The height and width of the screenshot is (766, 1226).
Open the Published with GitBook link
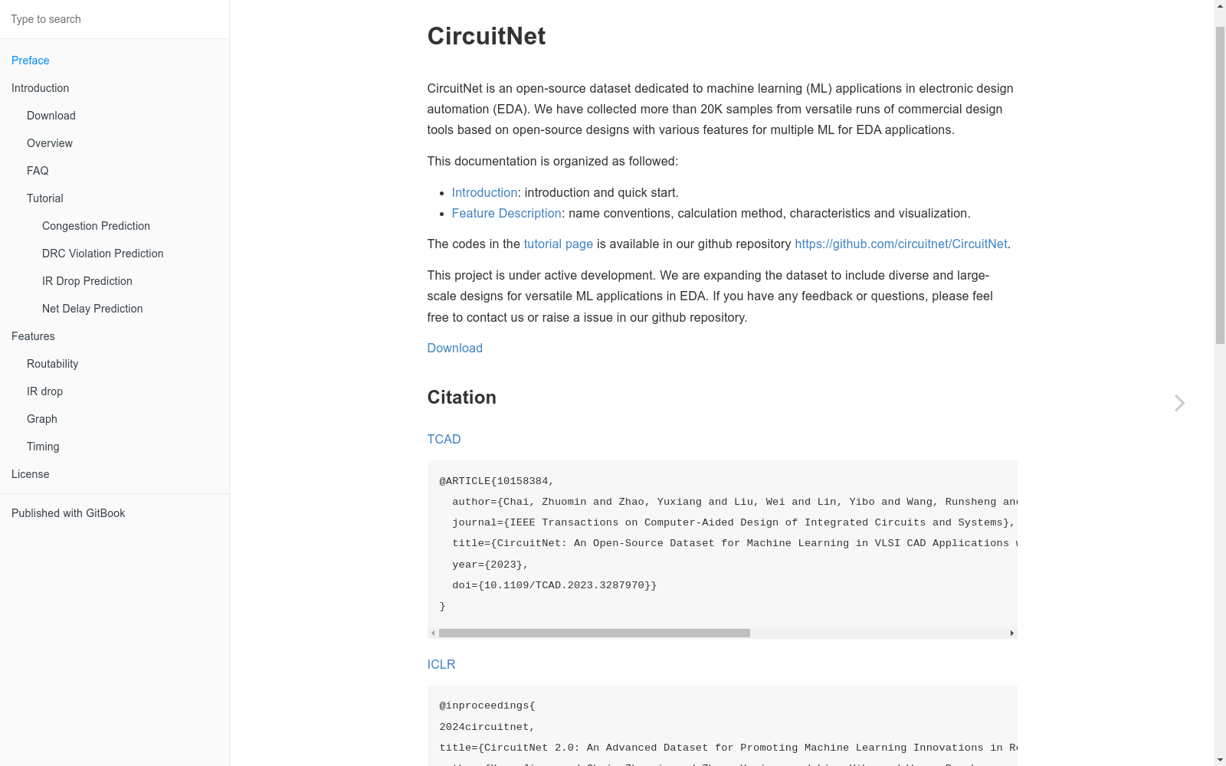pos(68,513)
